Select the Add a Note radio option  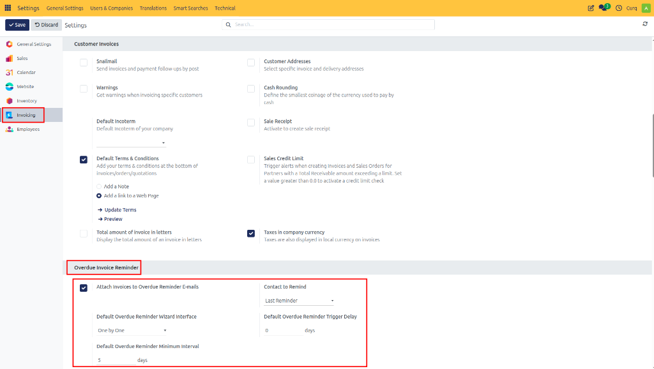click(99, 186)
